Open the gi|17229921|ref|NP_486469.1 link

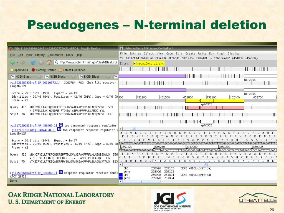pyautogui.click(x=34, y=126)
